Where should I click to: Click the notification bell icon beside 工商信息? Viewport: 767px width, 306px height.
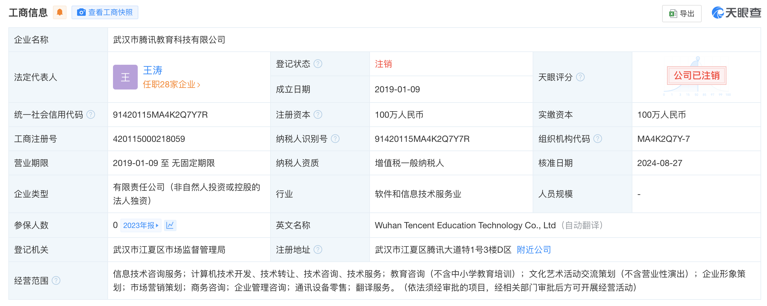click(60, 12)
